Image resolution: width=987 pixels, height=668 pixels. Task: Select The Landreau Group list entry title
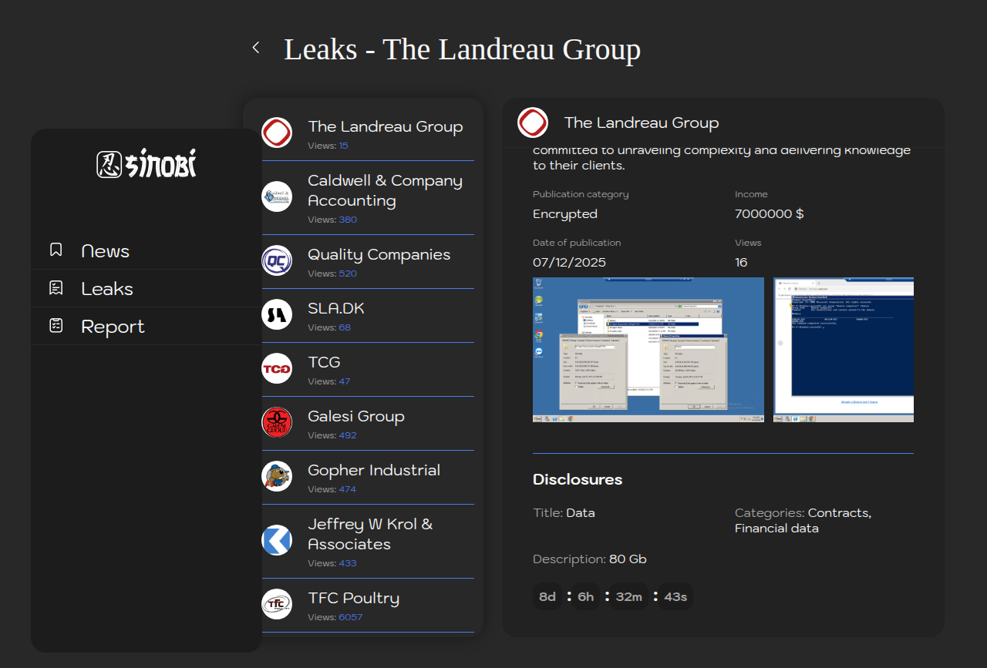(x=385, y=127)
